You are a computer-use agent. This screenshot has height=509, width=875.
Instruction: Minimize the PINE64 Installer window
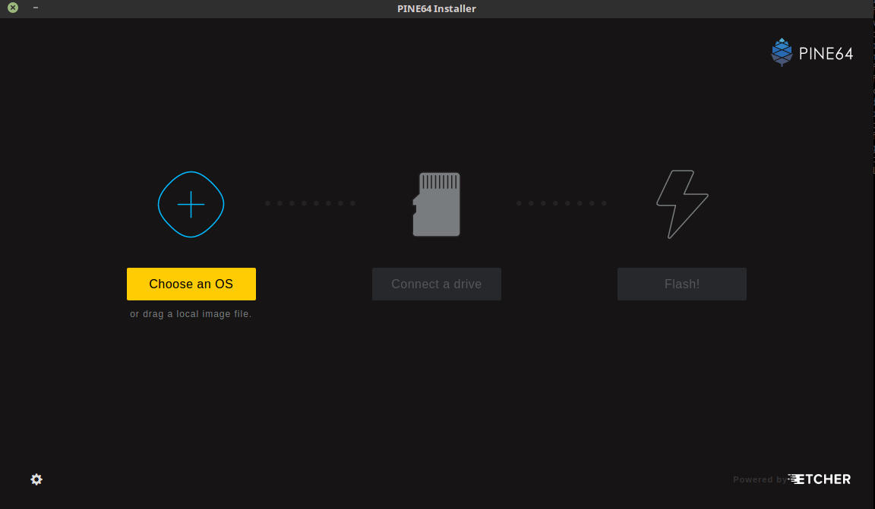36,8
